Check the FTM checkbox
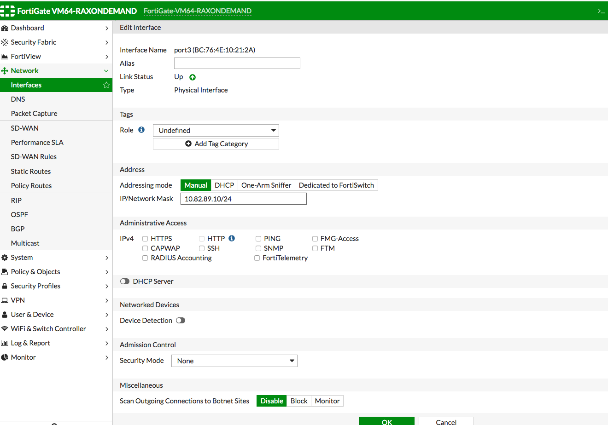Viewport: 608px width, 425px height. click(x=315, y=248)
